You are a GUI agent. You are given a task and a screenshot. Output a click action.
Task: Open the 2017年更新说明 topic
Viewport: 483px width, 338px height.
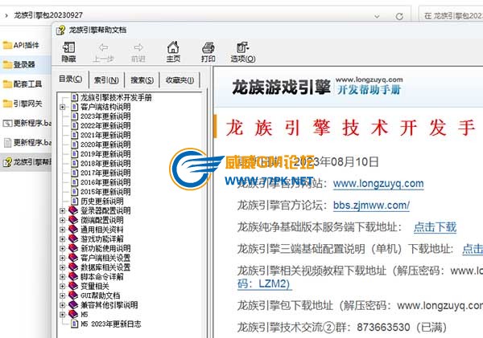tap(105, 173)
